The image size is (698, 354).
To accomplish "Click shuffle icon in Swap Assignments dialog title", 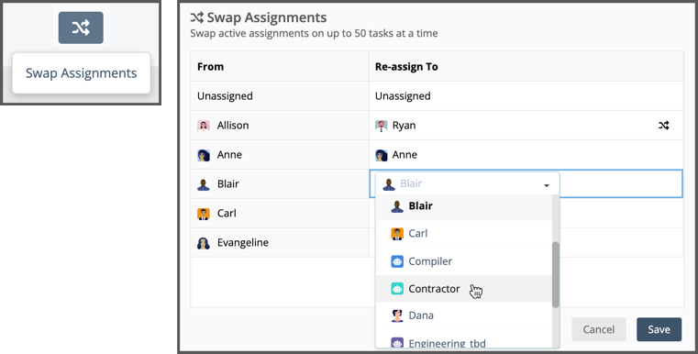I will [197, 17].
